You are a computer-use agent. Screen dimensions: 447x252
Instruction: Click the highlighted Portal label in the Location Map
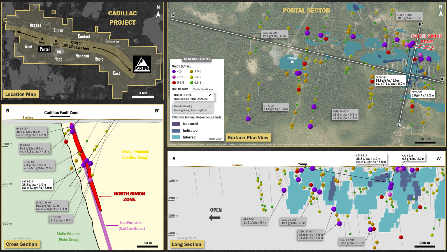45,49
